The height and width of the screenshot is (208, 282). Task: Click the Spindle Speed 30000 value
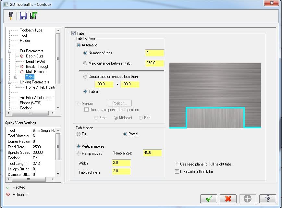[x=38, y=153]
